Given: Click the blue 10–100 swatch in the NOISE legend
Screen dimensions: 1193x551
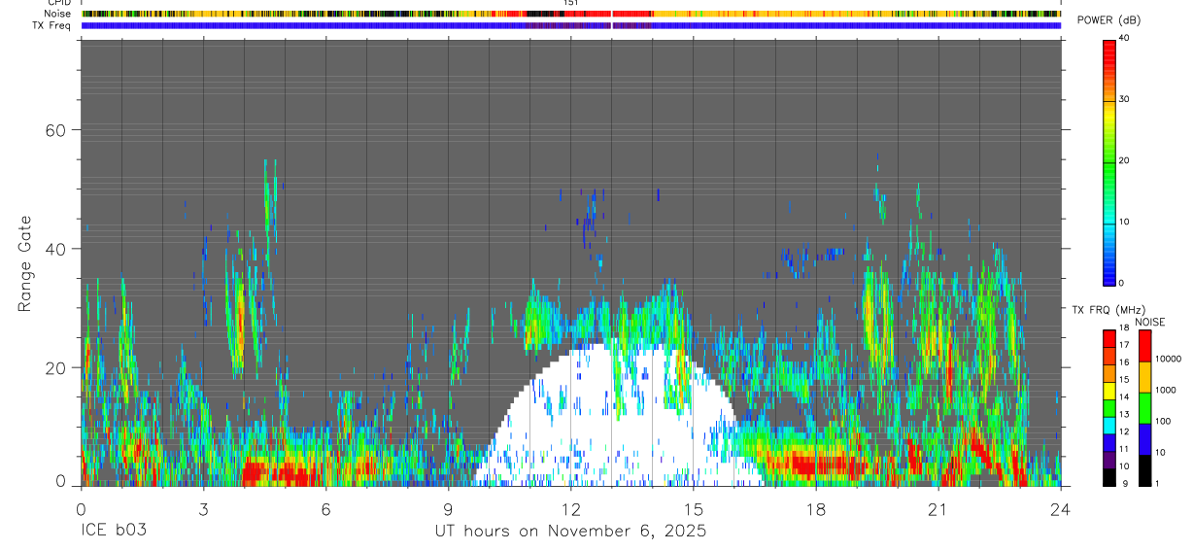Looking at the screenshot, I should click(x=1143, y=438).
